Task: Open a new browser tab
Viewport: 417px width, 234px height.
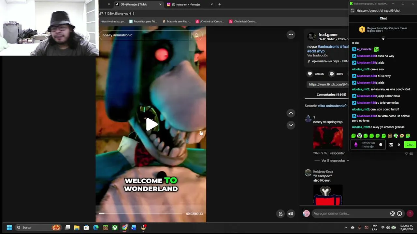Action: pyautogui.click(x=220, y=5)
